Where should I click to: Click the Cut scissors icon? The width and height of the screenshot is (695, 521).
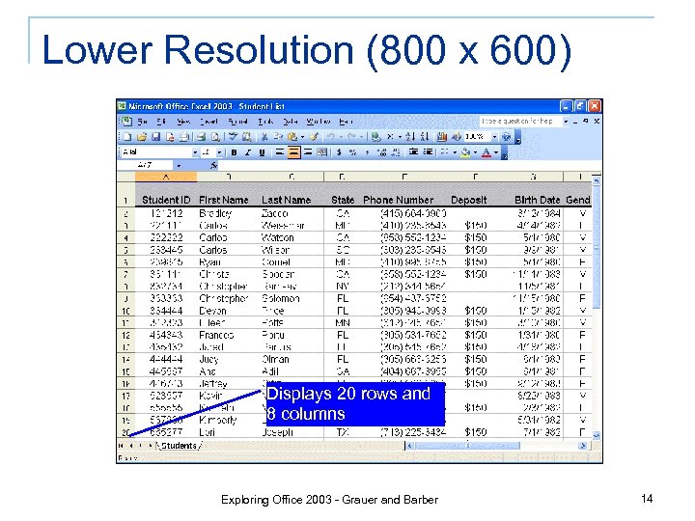tap(264, 137)
